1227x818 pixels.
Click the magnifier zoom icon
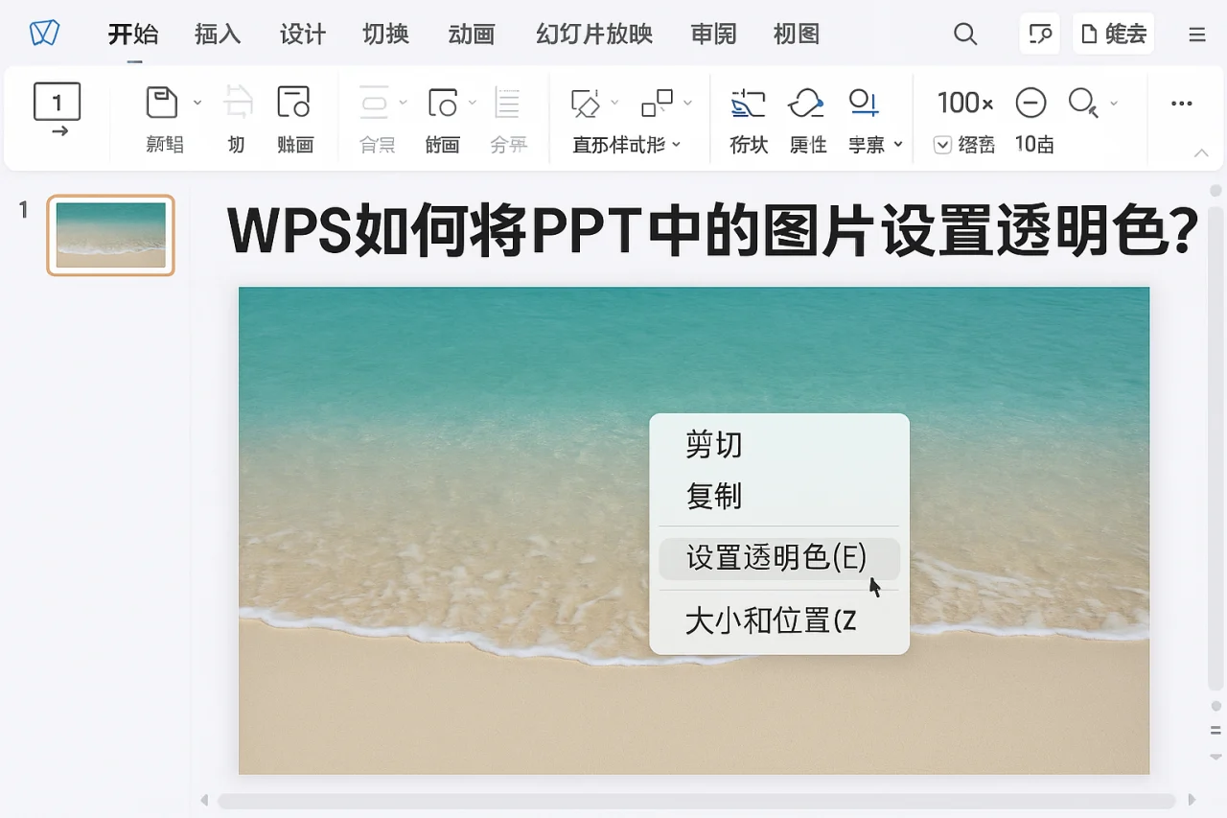point(1081,103)
